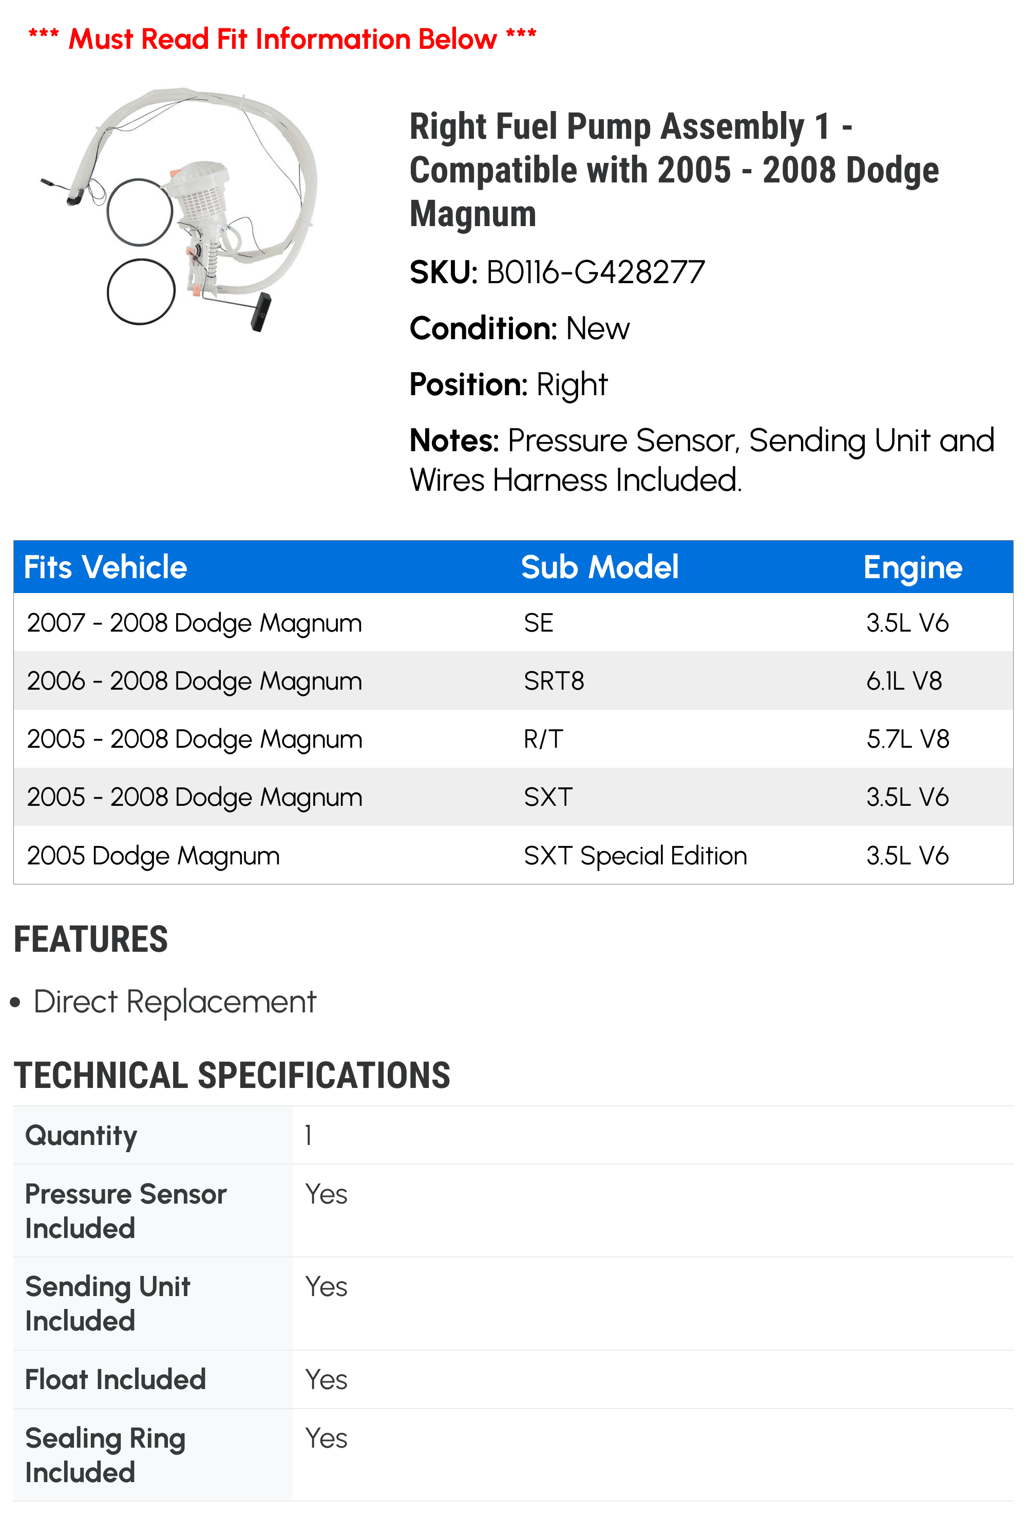Select the 2005 - 2008 SXT row
1027x1515 pixels.
click(512, 797)
